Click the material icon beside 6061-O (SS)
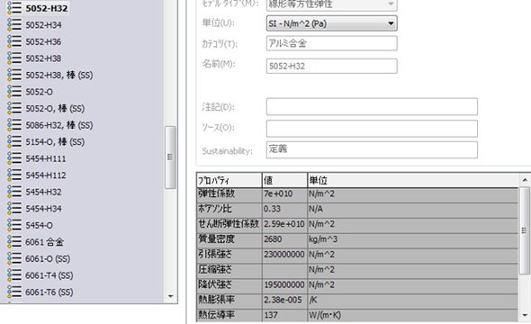Image resolution: width=531 pixels, height=324 pixels. click(14, 258)
